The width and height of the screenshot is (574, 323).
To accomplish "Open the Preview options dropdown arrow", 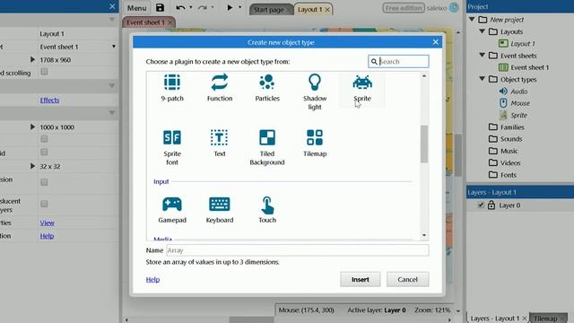I will click(240, 7).
